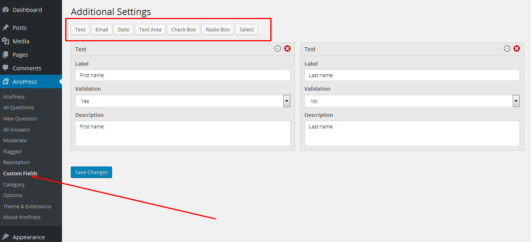The image size is (531, 242).
Task: Click the Appearance paintbrush icon
Action: click(6, 237)
